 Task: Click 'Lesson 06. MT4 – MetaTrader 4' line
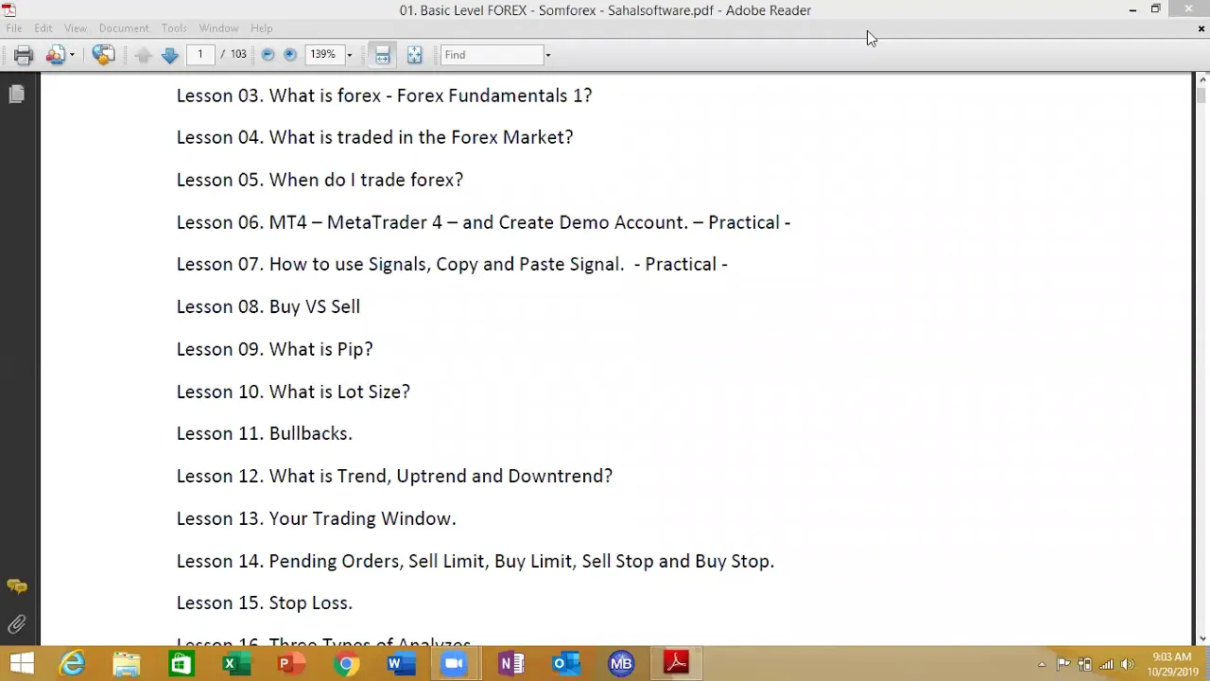tap(483, 222)
